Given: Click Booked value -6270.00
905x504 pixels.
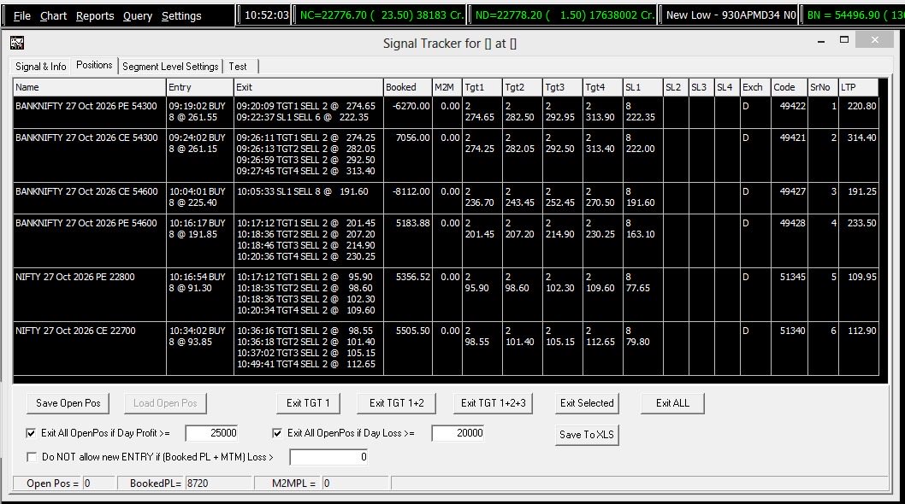Looking at the screenshot, I should pos(411,106).
